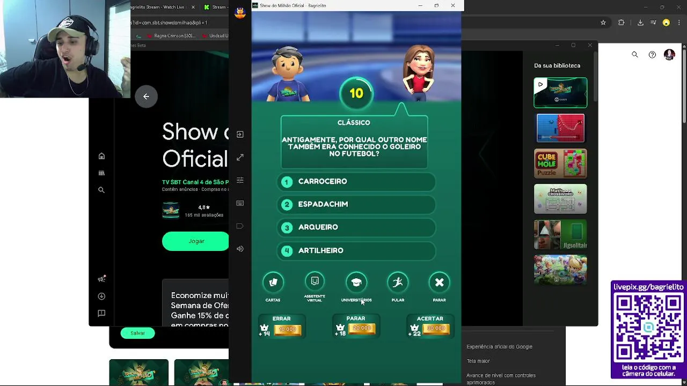The height and width of the screenshot is (386, 687).
Task: Bookmark the page with Chrome's star icon
Action: 603,23
